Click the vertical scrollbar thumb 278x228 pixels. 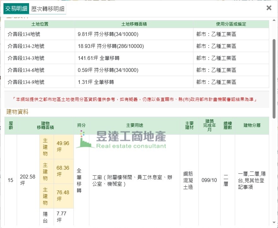pos(274,79)
